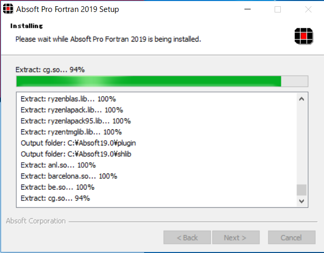324x253 pixels.
Task: Click the Cancel button
Action: (x=292, y=237)
